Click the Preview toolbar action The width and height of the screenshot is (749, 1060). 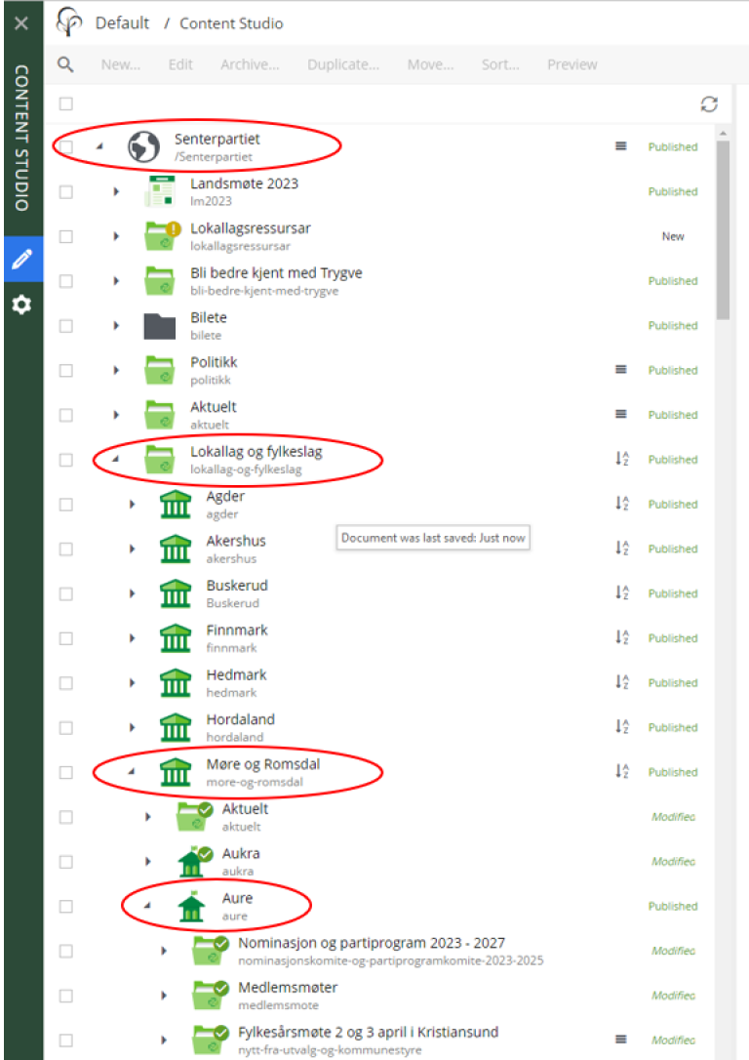click(x=572, y=64)
